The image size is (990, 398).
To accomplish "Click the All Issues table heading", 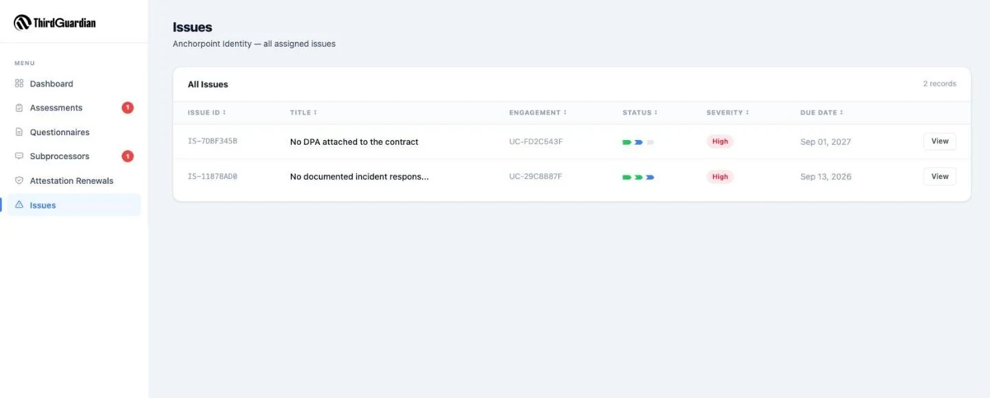I will 208,84.
